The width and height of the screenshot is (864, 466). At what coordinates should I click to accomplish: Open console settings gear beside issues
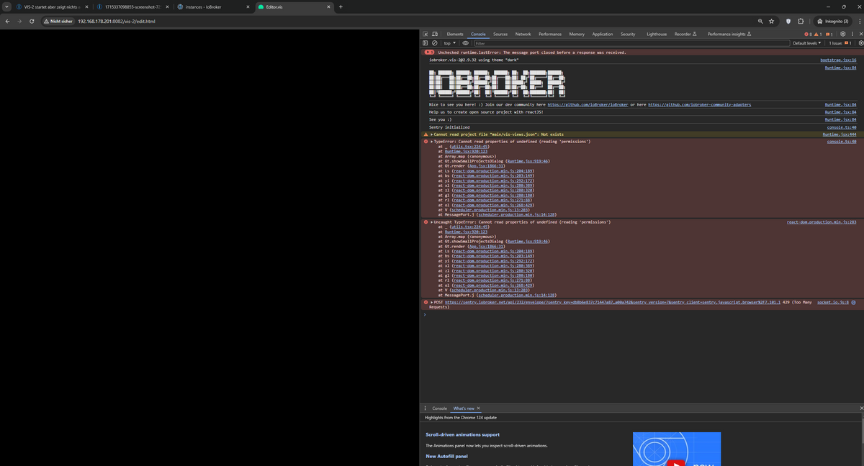[x=860, y=43]
